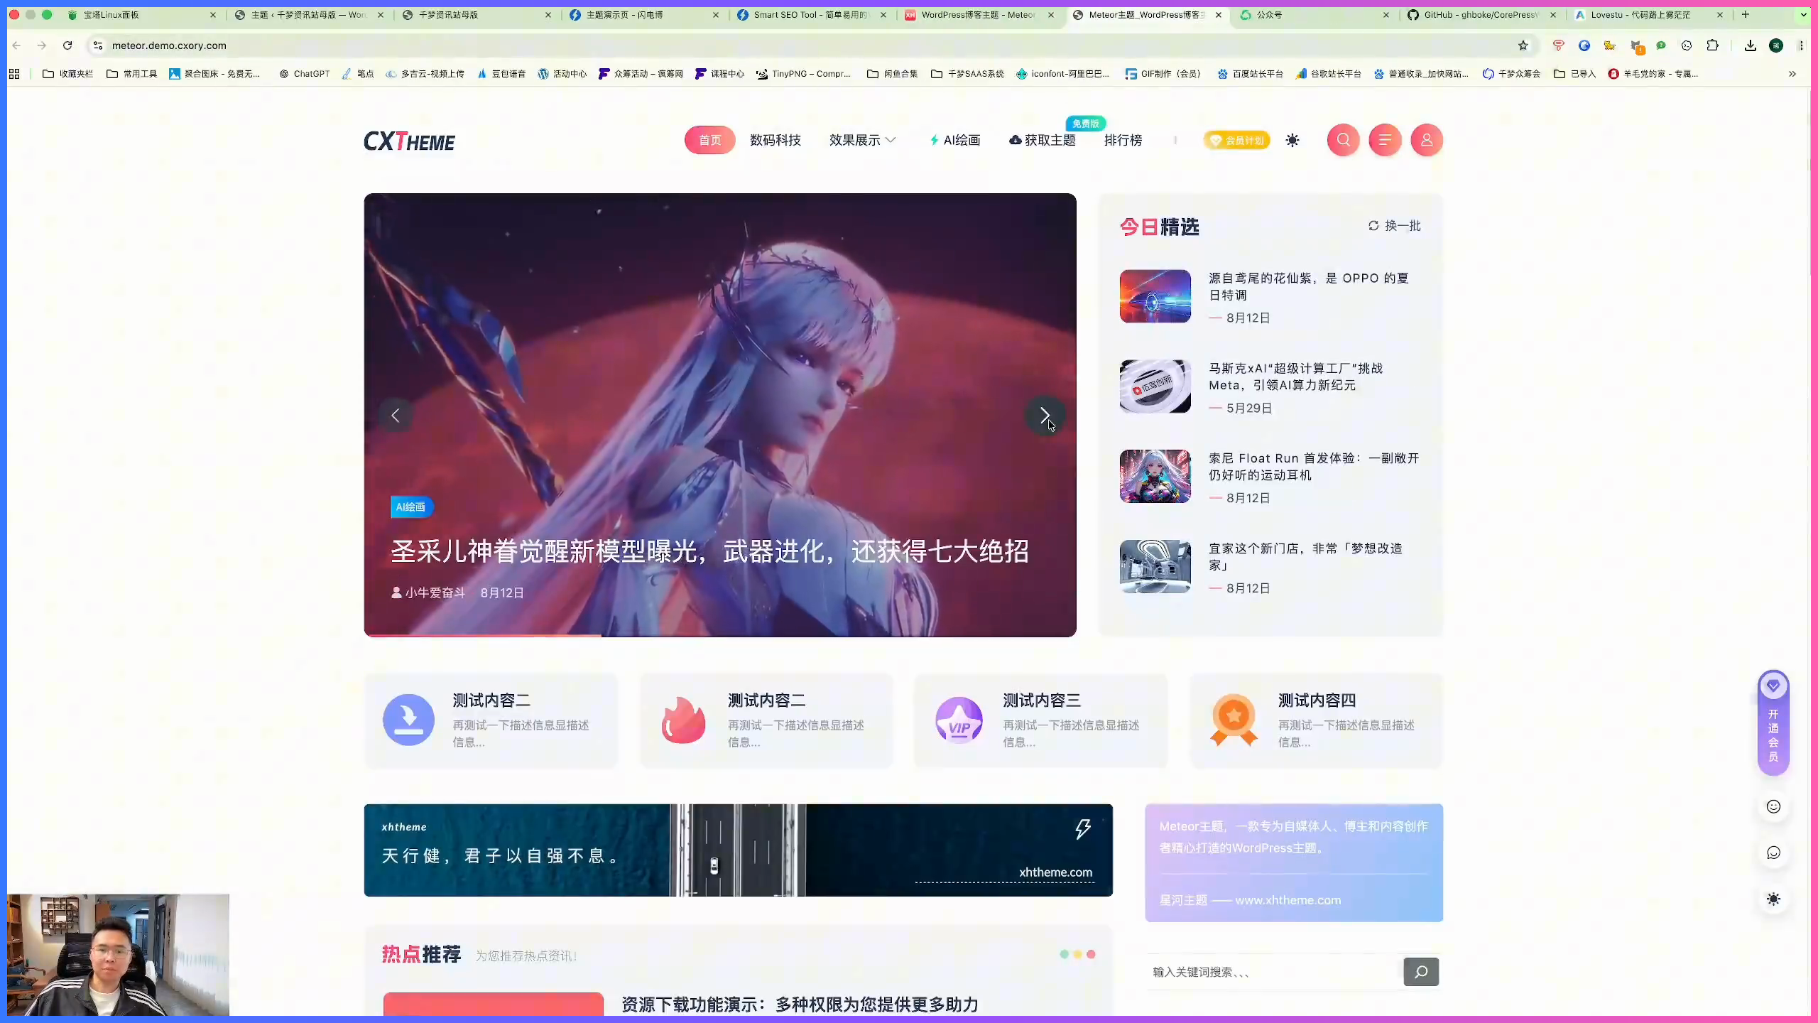Click the Meteor主题 promo card
Screen dimensions: 1818x1023
[x=1293, y=863]
